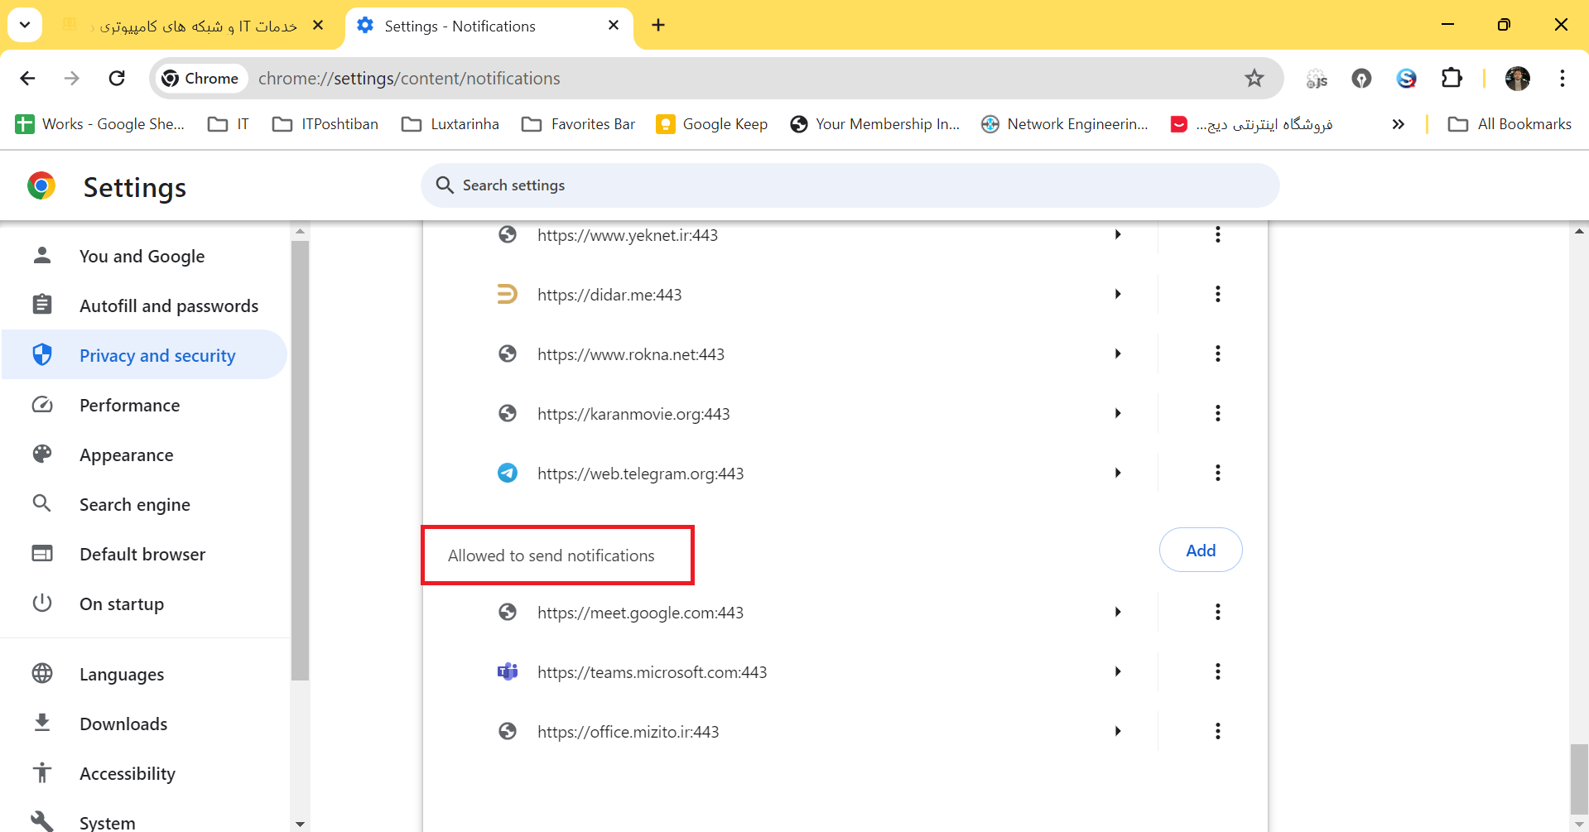Open Search engine settings
The height and width of the screenshot is (832, 1589).
pyautogui.click(x=144, y=504)
